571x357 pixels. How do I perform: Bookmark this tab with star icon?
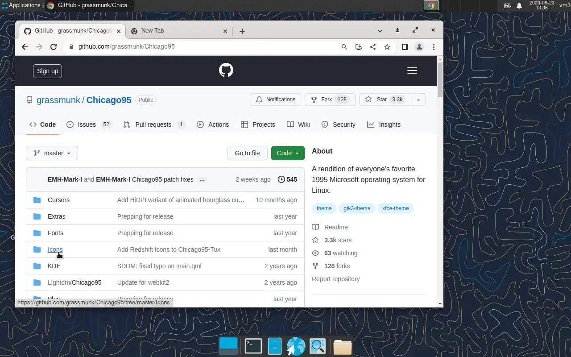point(387,47)
